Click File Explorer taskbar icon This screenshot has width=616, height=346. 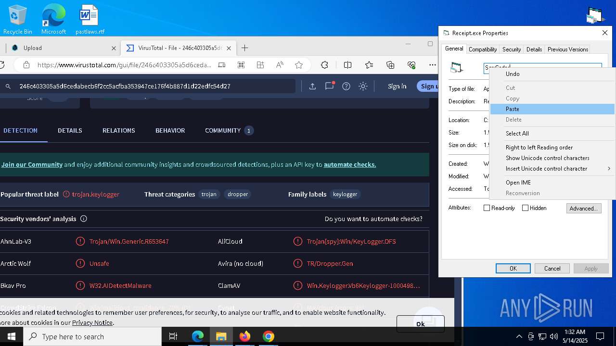tap(221, 336)
